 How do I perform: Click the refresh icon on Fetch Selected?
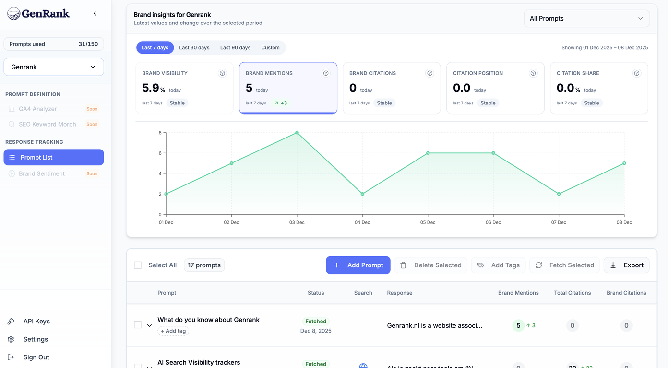coord(538,265)
